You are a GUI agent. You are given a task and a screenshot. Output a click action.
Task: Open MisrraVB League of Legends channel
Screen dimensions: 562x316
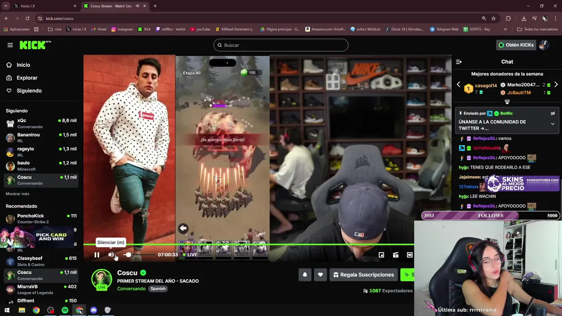[x=40, y=289]
